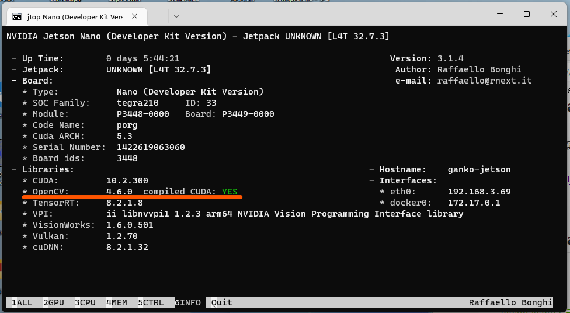Switch to the 1ALL page
This screenshot has height=313, width=570.
pyautogui.click(x=22, y=302)
